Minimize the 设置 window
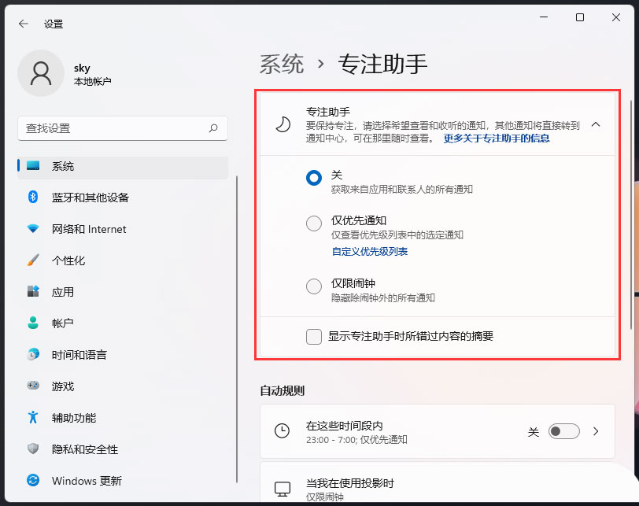639x506 pixels. click(x=544, y=17)
